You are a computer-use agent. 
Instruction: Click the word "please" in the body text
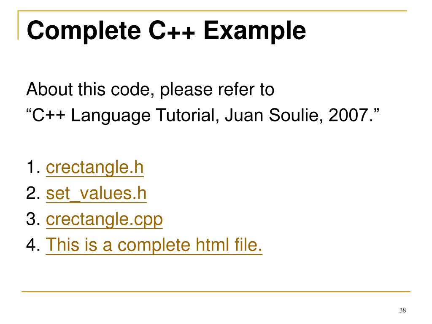click(186, 90)
